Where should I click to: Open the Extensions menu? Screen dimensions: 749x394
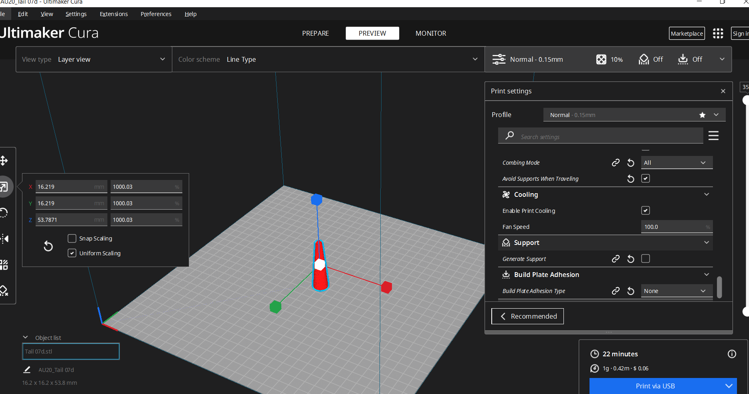[x=114, y=14]
